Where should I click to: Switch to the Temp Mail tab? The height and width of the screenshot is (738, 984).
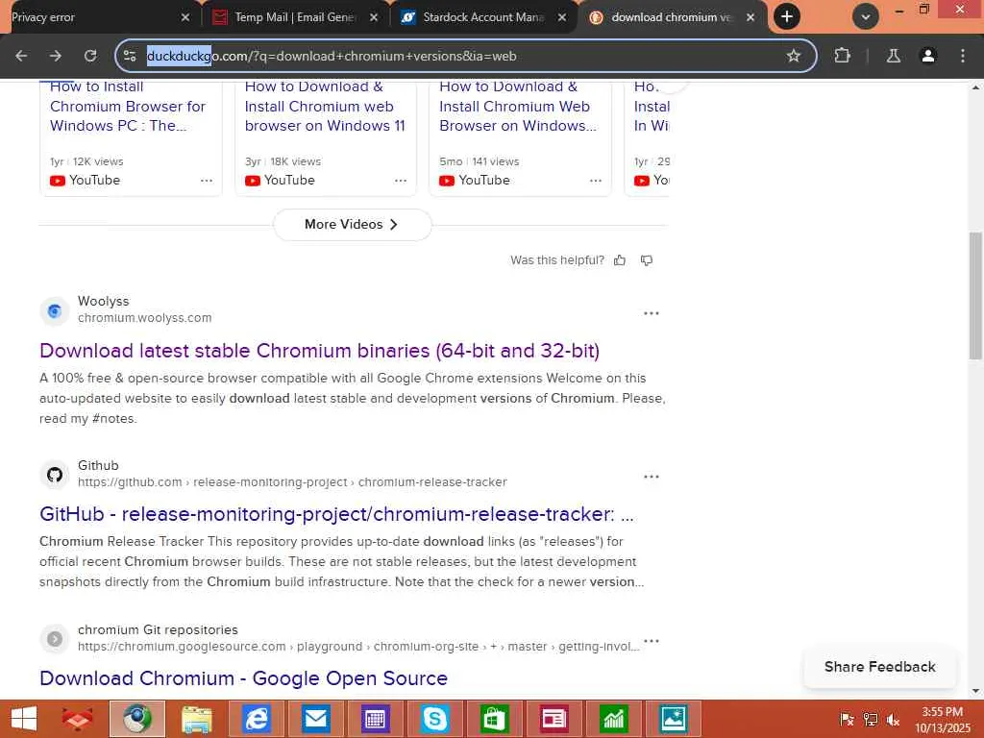[x=295, y=17]
